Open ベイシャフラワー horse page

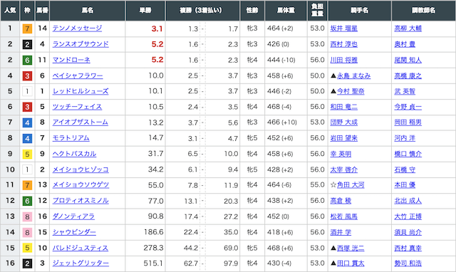click(x=78, y=75)
